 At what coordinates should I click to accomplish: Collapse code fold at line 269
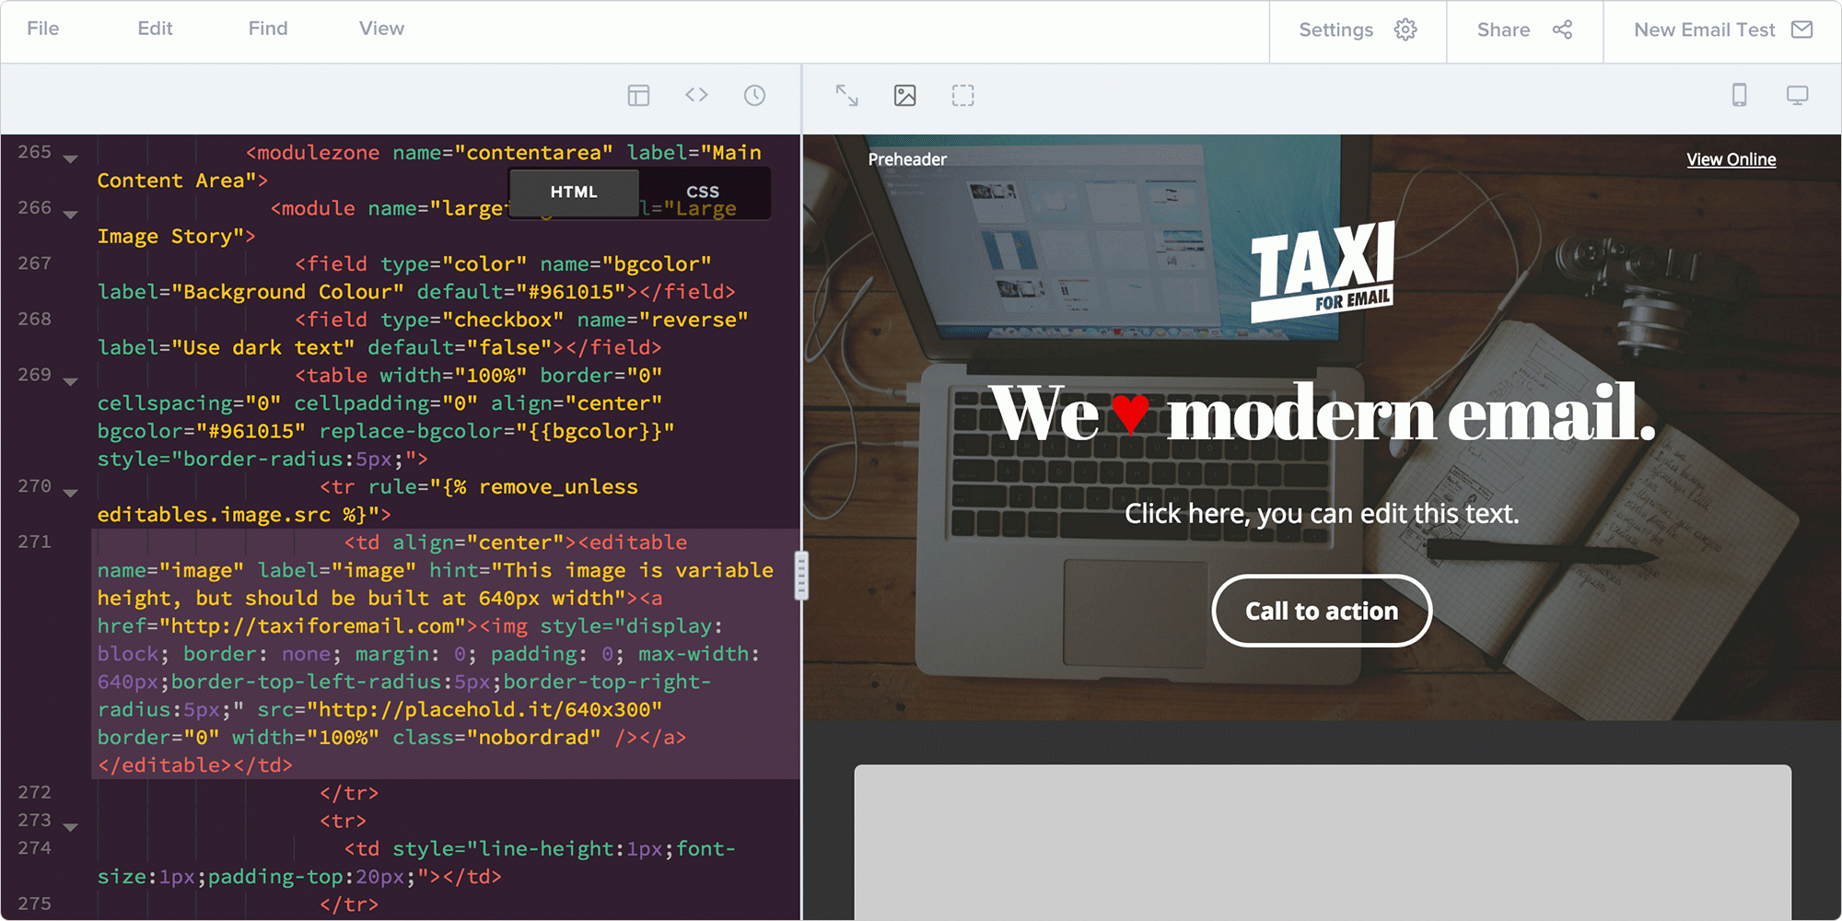point(71,381)
